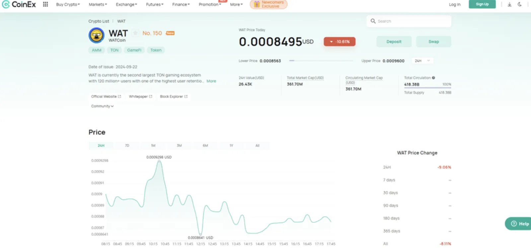
Task: Click the WAT coin logo
Action: (97, 35)
